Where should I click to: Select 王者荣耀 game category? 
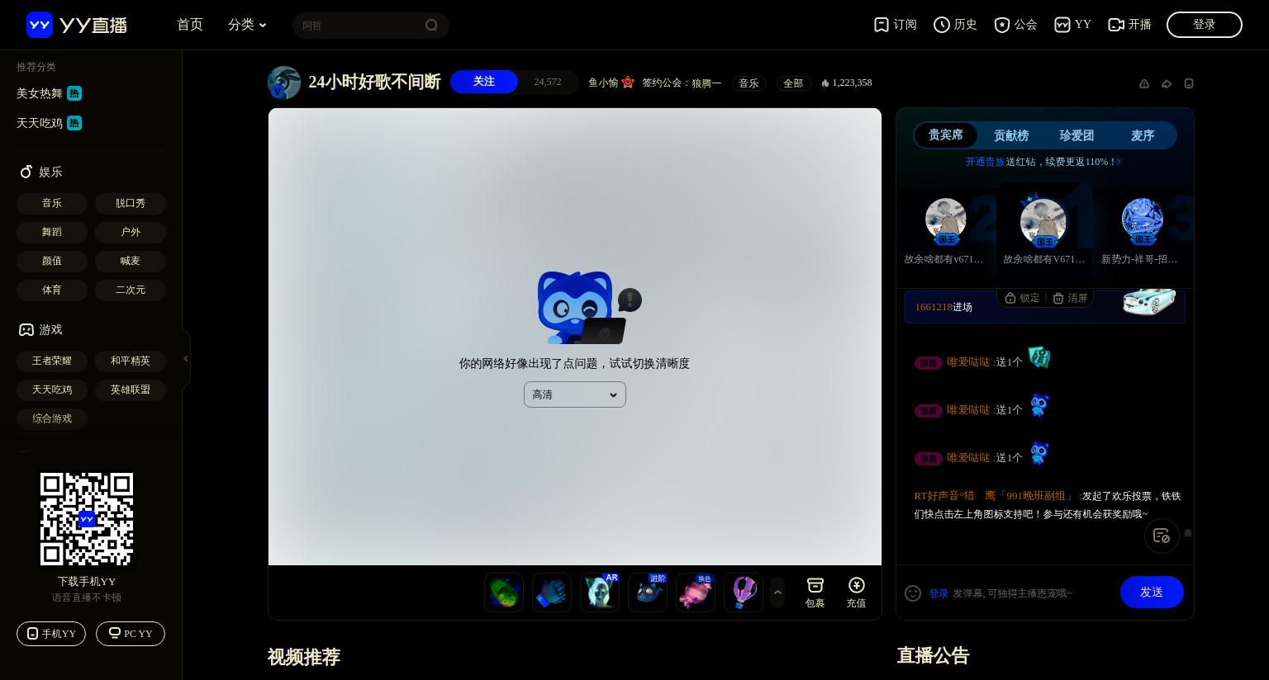[x=52, y=361]
